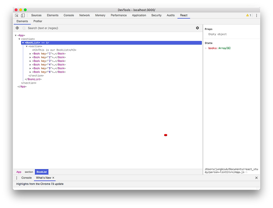Image resolution: width=273 pixels, height=208 pixels.
Task: Expand the books Array[6] state entry
Action: (x=206, y=48)
